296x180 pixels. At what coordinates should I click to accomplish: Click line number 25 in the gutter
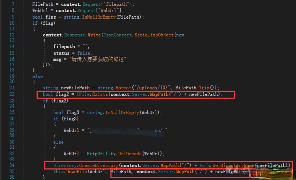(x=12, y=112)
